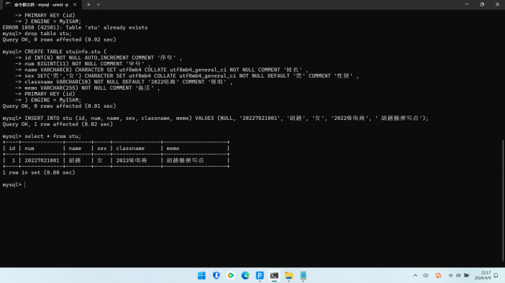Click the input method indicator in tray
The height and width of the screenshot is (283, 505).
coord(426,276)
